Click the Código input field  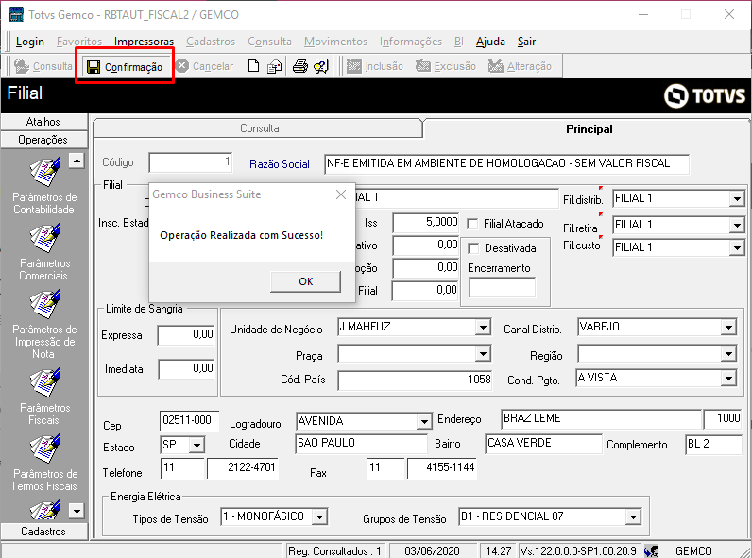[x=191, y=162]
